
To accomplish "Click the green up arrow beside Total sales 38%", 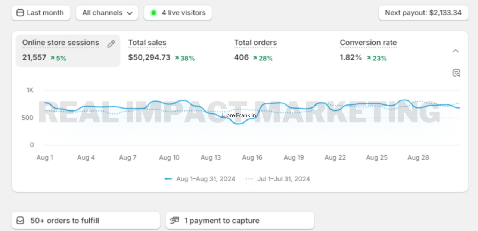I will [177, 58].
